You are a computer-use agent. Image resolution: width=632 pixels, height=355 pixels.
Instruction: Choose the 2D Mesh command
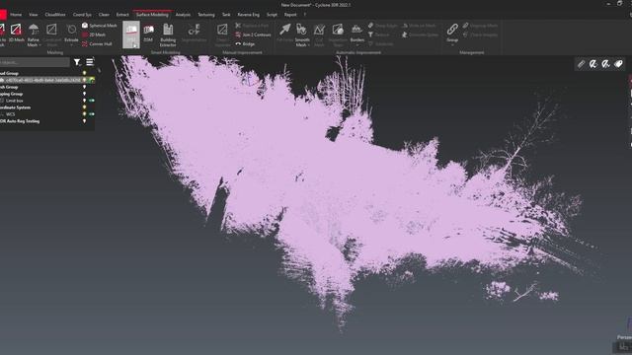[94, 35]
